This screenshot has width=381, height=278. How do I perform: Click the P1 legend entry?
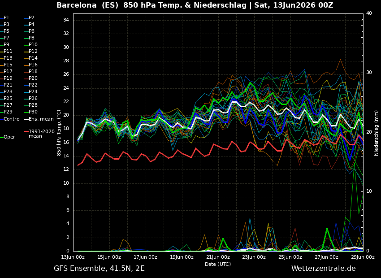click(x=4, y=18)
